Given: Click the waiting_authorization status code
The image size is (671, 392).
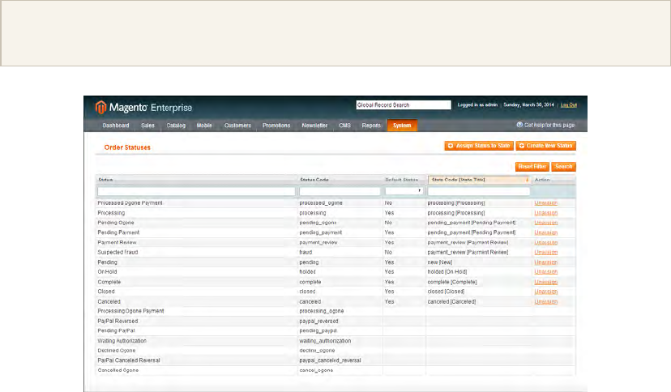Looking at the screenshot, I should 325,341.
